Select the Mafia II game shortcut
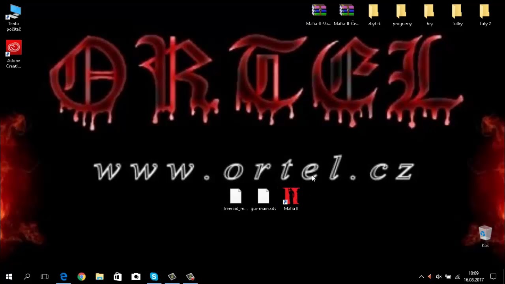 [291, 200]
